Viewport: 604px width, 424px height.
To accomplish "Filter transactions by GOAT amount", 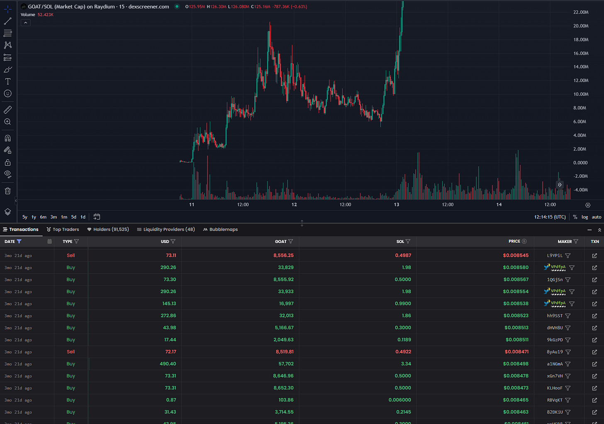I will click(290, 241).
